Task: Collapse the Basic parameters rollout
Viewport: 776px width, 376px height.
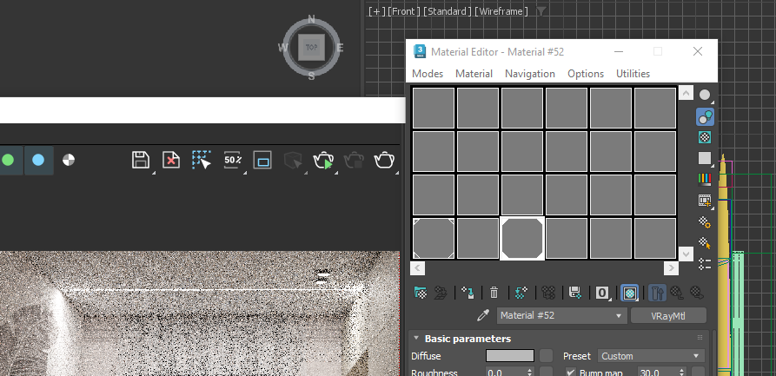Action: pyautogui.click(x=416, y=338)
